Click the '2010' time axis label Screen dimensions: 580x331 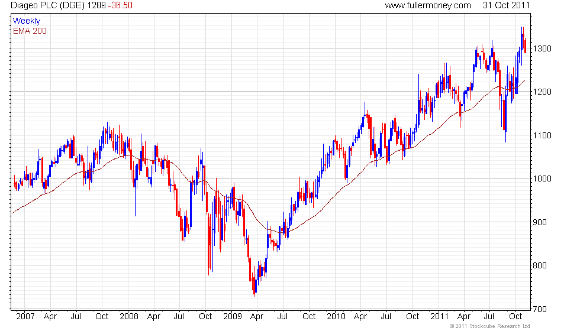pyautogui.click(x=336, y=317)
